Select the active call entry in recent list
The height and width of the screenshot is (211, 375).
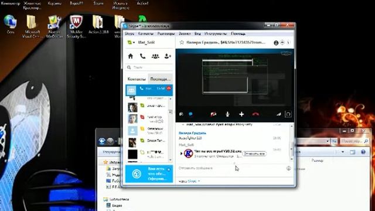click(149, 90)
